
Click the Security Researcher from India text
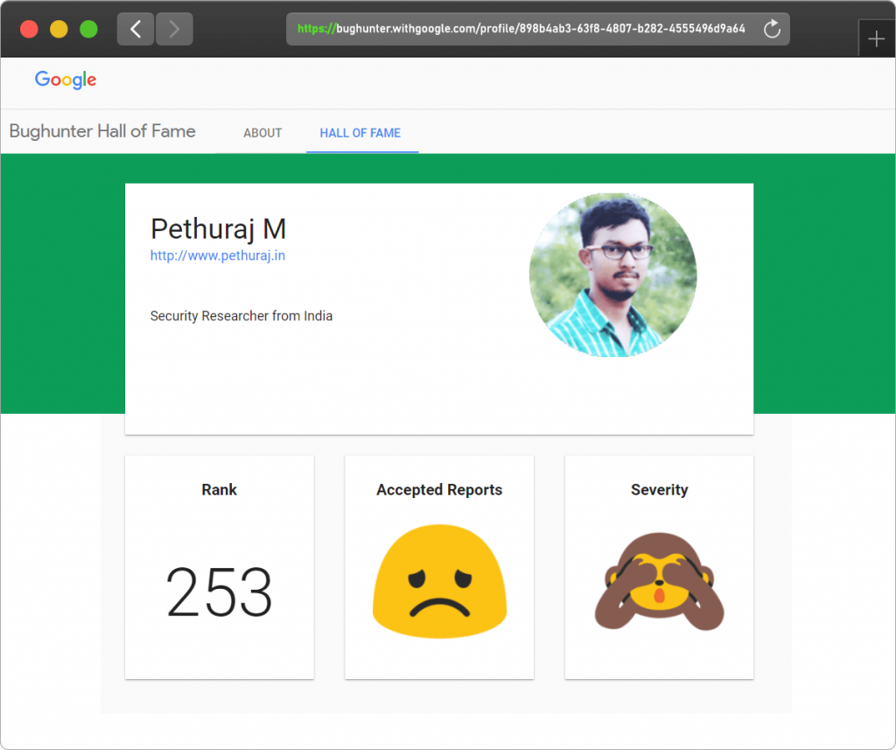pyautogui.click(x=241, y=316)
